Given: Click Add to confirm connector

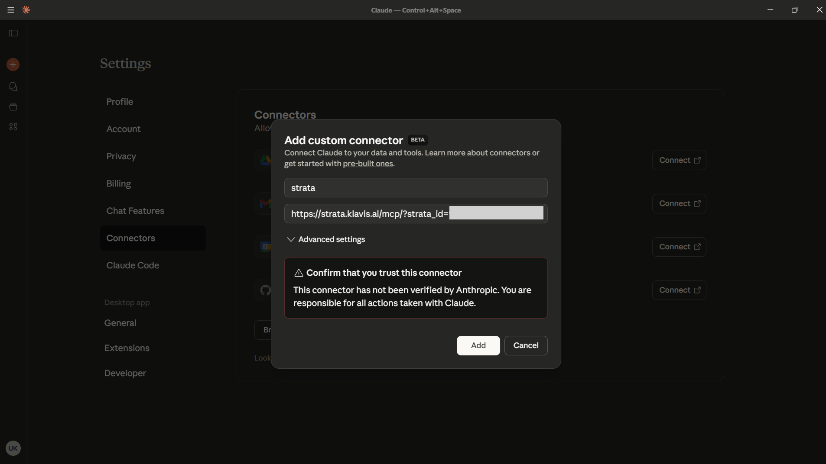Looking at the screenshot, I should click(478, 345).
